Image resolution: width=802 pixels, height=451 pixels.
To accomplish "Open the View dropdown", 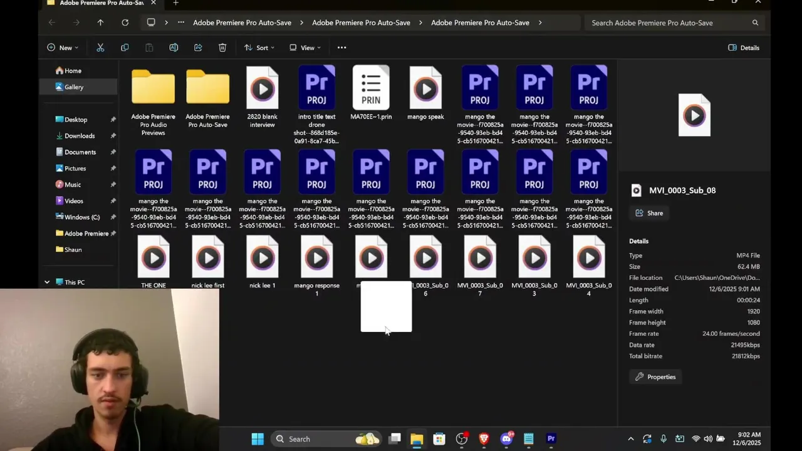I will (305, 48).
